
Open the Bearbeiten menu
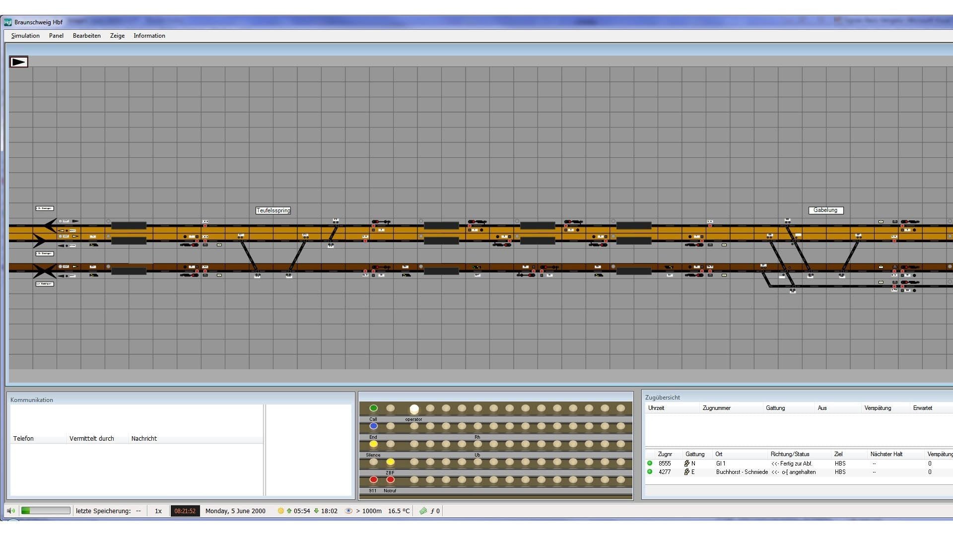[x=87, y=36]
